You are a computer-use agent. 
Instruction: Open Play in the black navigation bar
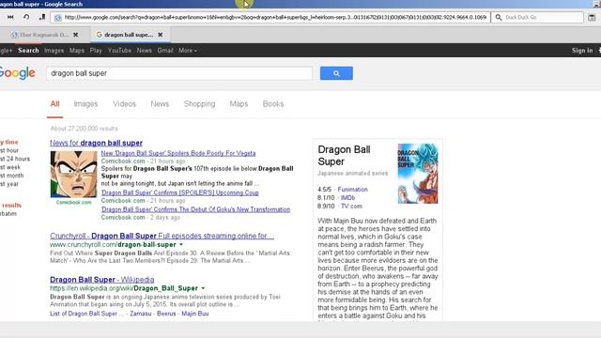(96, 50)
